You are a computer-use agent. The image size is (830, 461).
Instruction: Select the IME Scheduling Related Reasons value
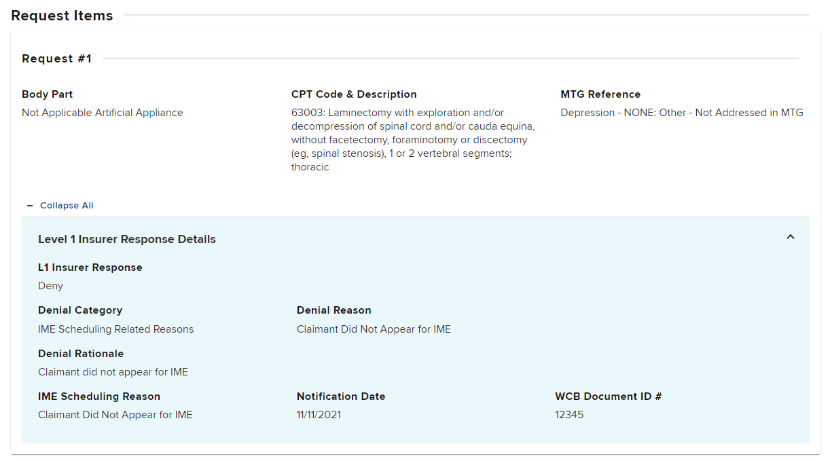[x=115, y=329]
